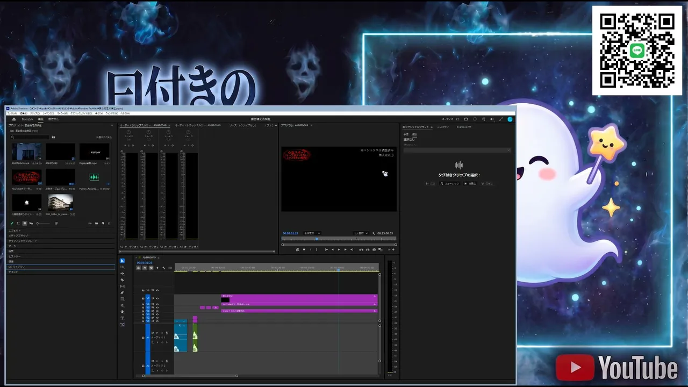Open the Edit menu

(x=24, y=113)
